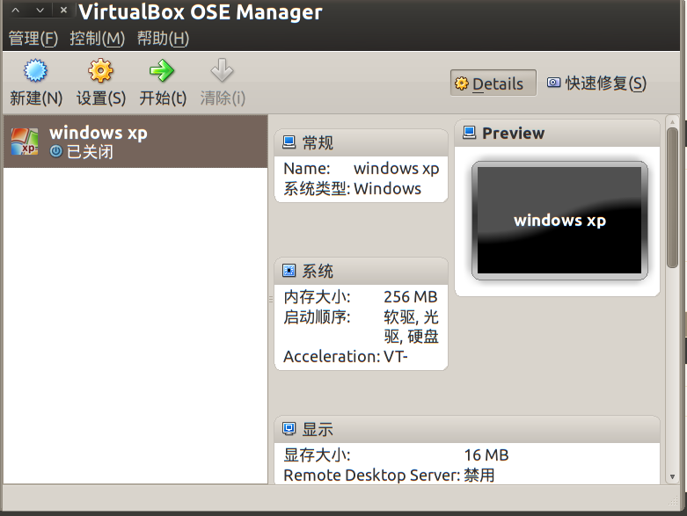The height and width of the screenshot is (516, 687).
Task: Click the display icon in 显示 header
Action: [289, 428]
